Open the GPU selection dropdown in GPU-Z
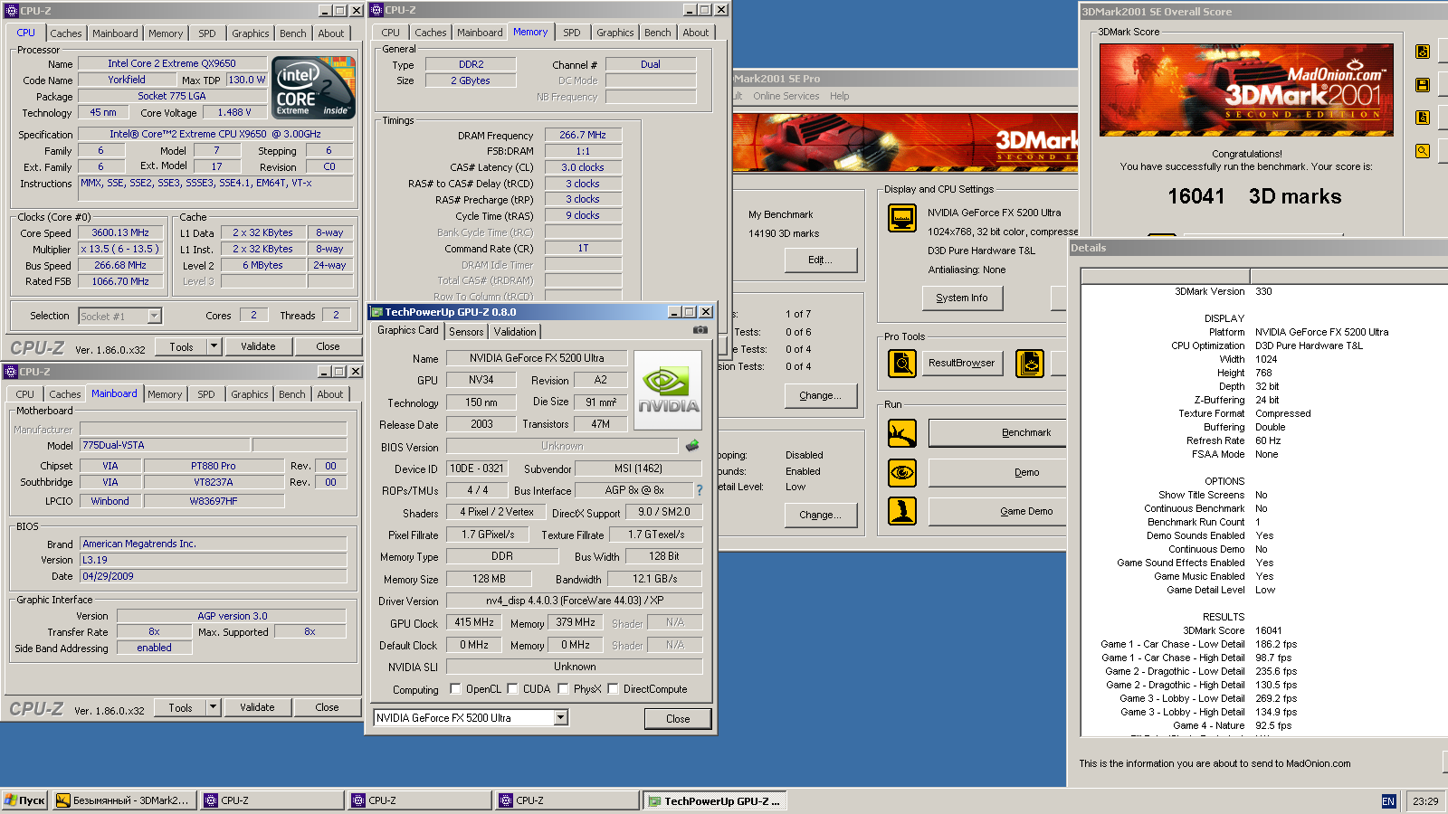This screenshot has height=814, width=1448. pos(561,718)
